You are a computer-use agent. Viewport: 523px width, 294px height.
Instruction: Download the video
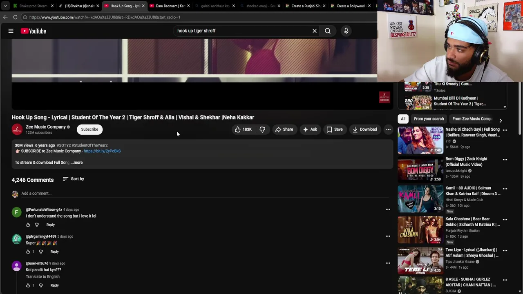[365, 129]
